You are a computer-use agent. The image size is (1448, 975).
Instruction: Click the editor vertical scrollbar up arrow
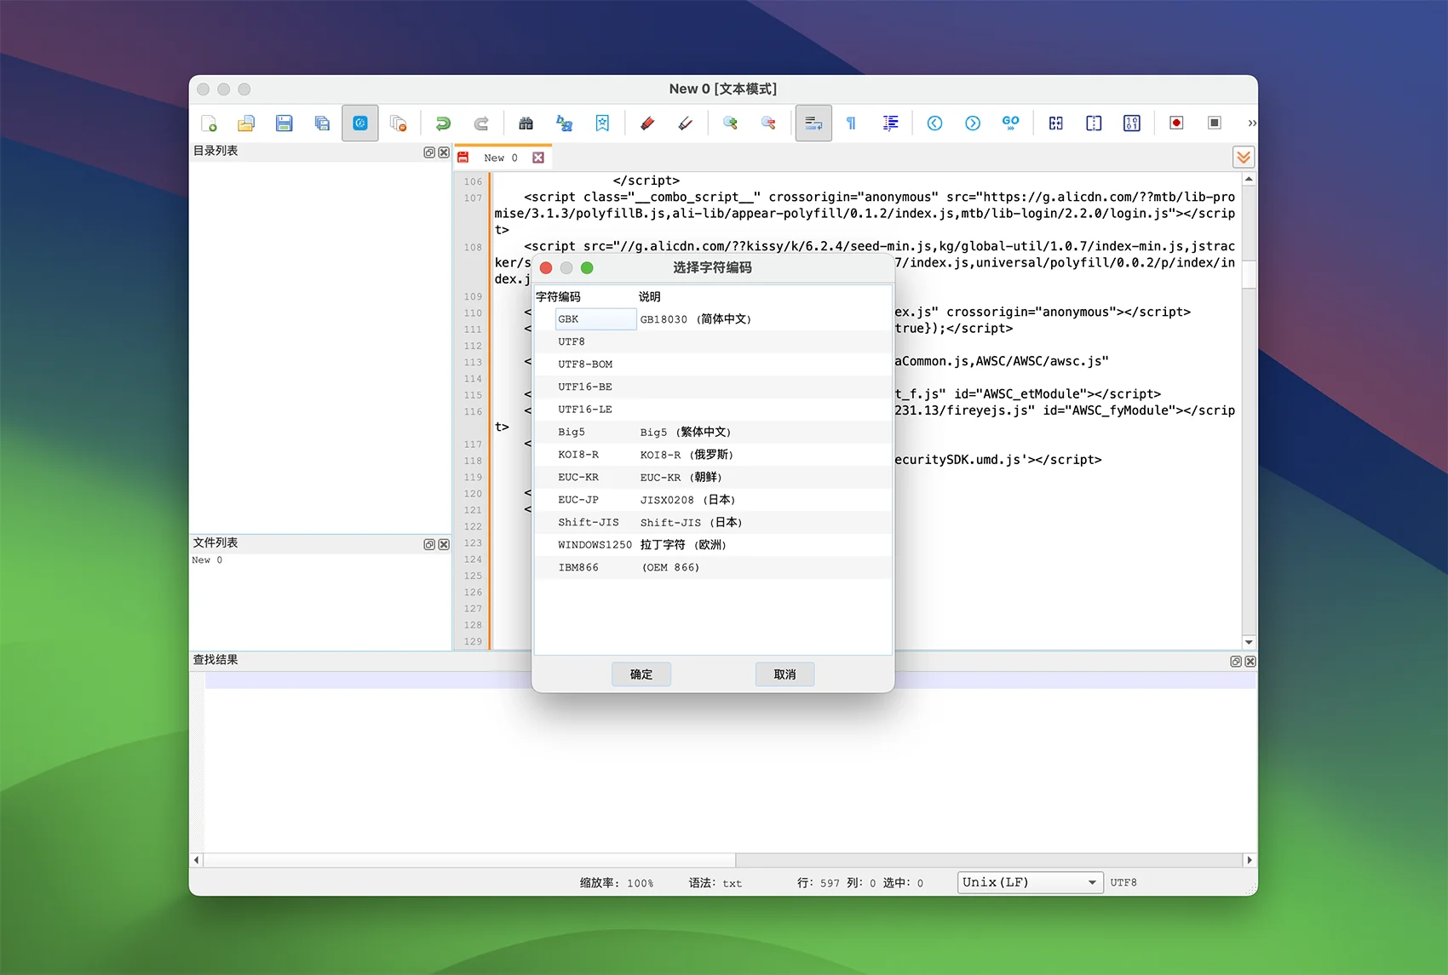(x=1249, y=179)
